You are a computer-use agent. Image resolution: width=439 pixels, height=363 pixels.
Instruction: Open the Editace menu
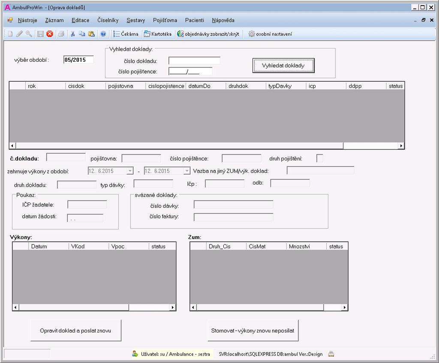pos(80,20)
